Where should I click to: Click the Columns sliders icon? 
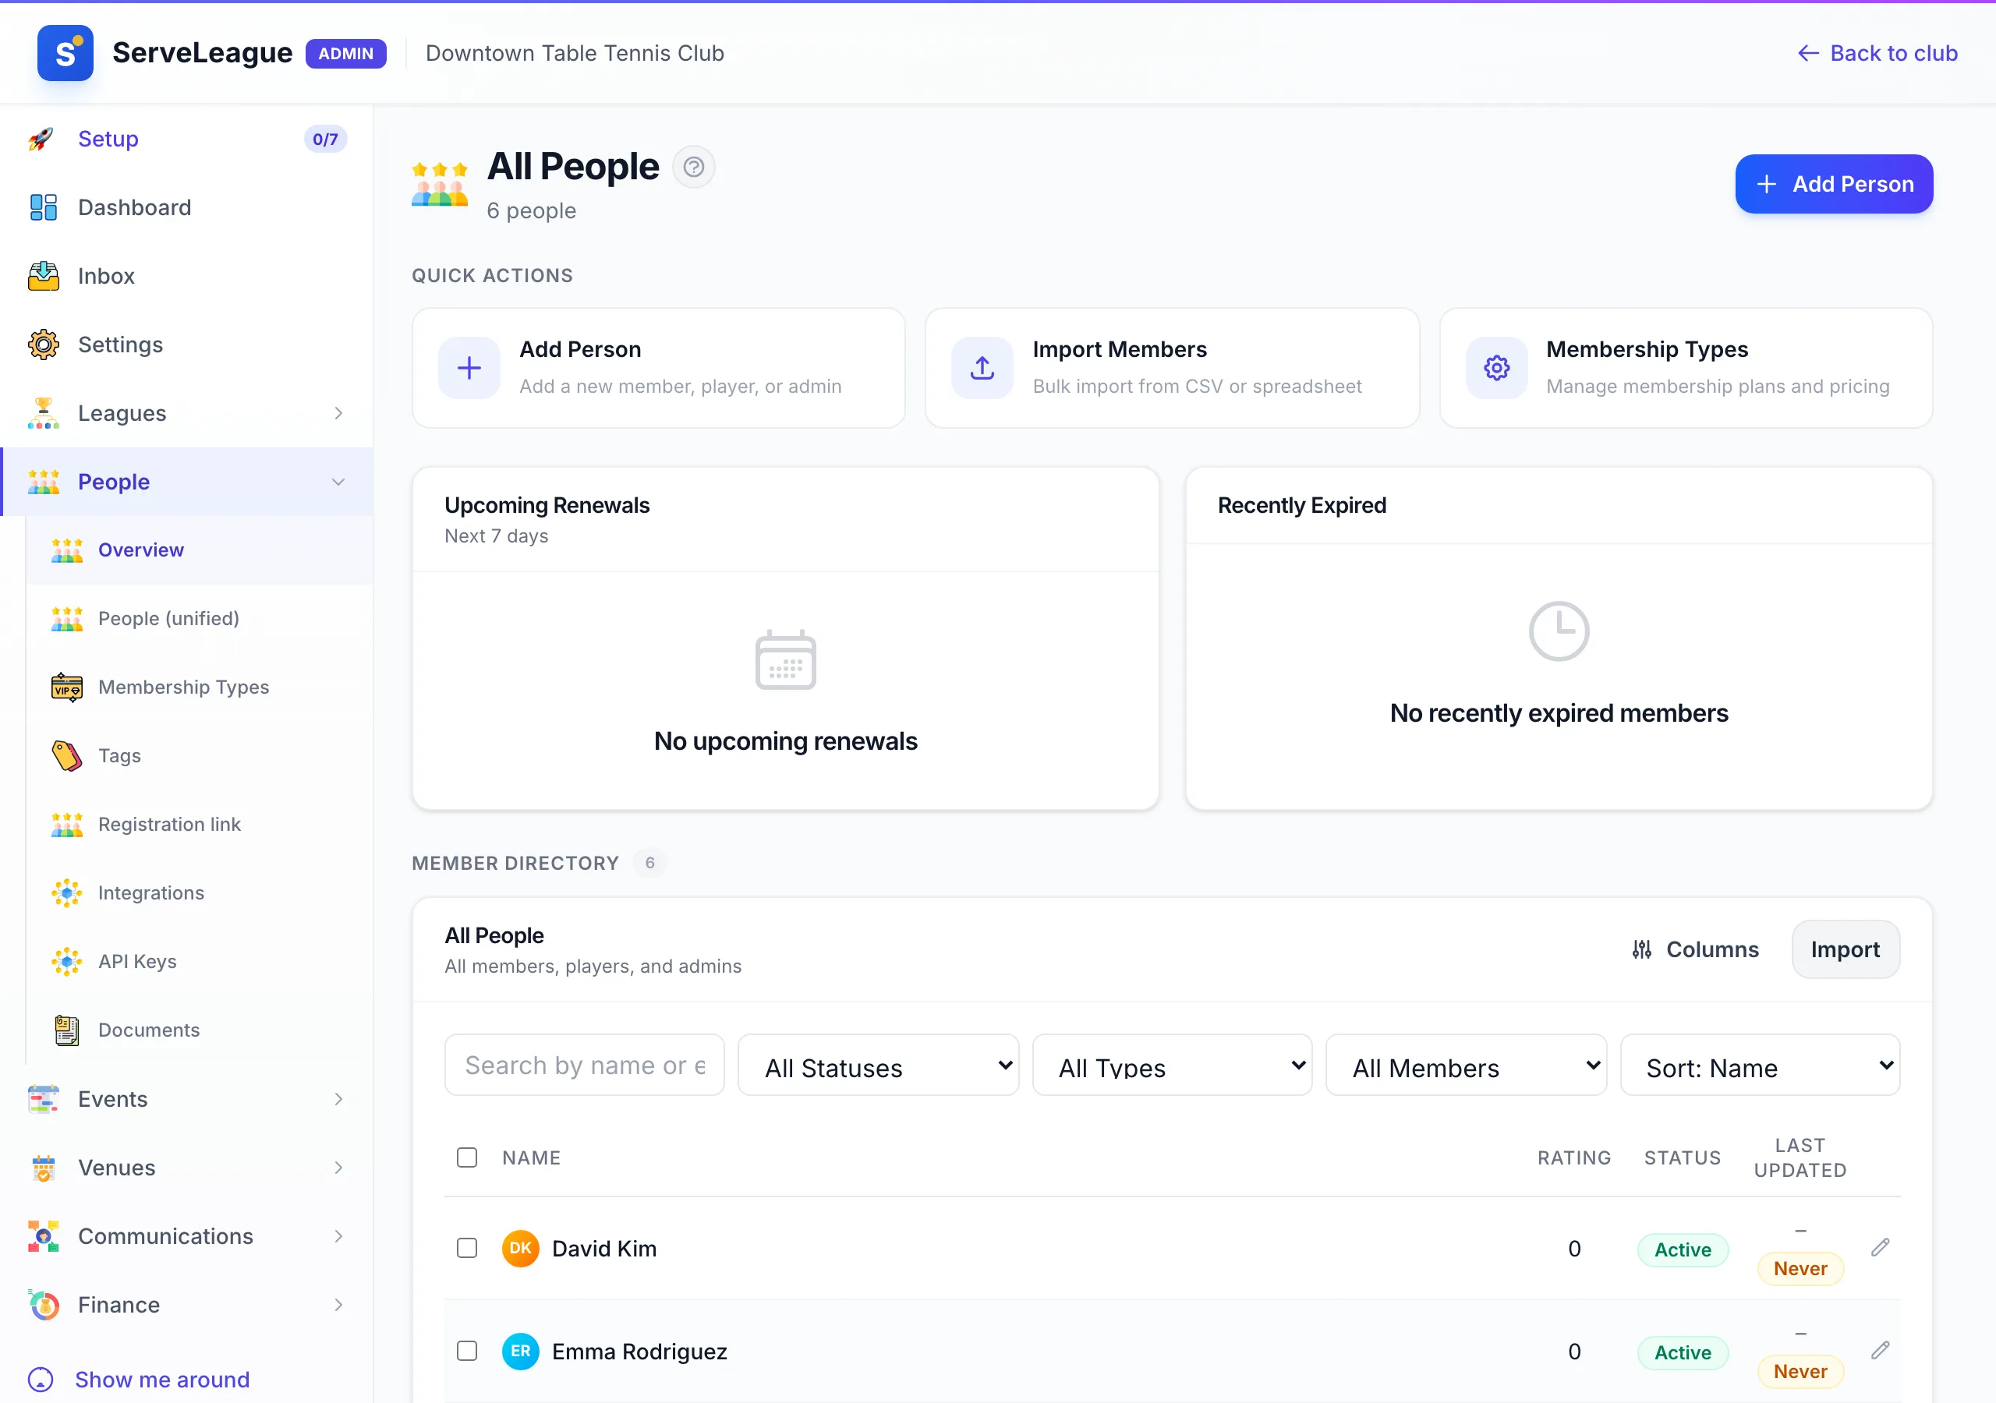click(x=1641, y=949)
